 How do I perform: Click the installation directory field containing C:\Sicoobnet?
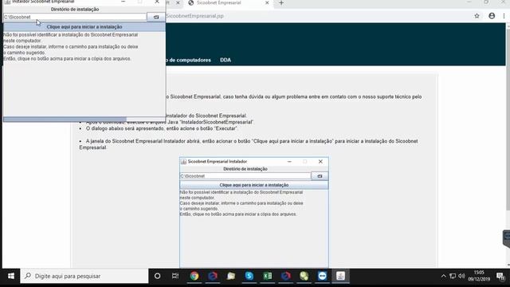(75, 17)
